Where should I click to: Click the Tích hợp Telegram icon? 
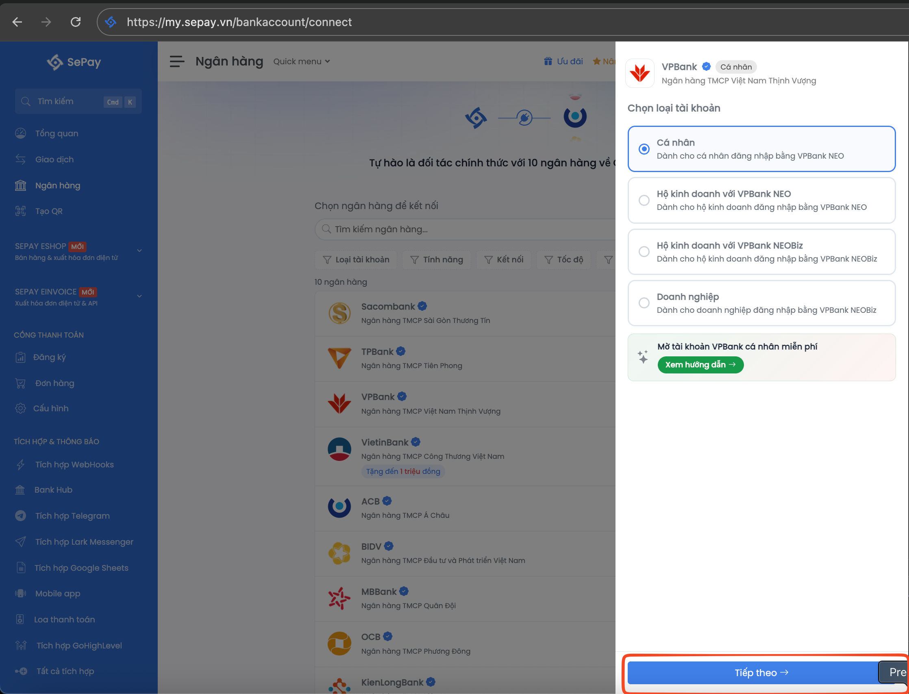[21, 515]
